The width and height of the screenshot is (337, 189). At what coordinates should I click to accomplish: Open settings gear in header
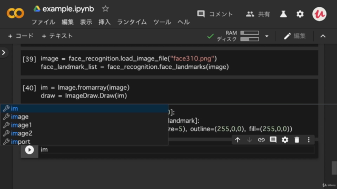point(300,14)
